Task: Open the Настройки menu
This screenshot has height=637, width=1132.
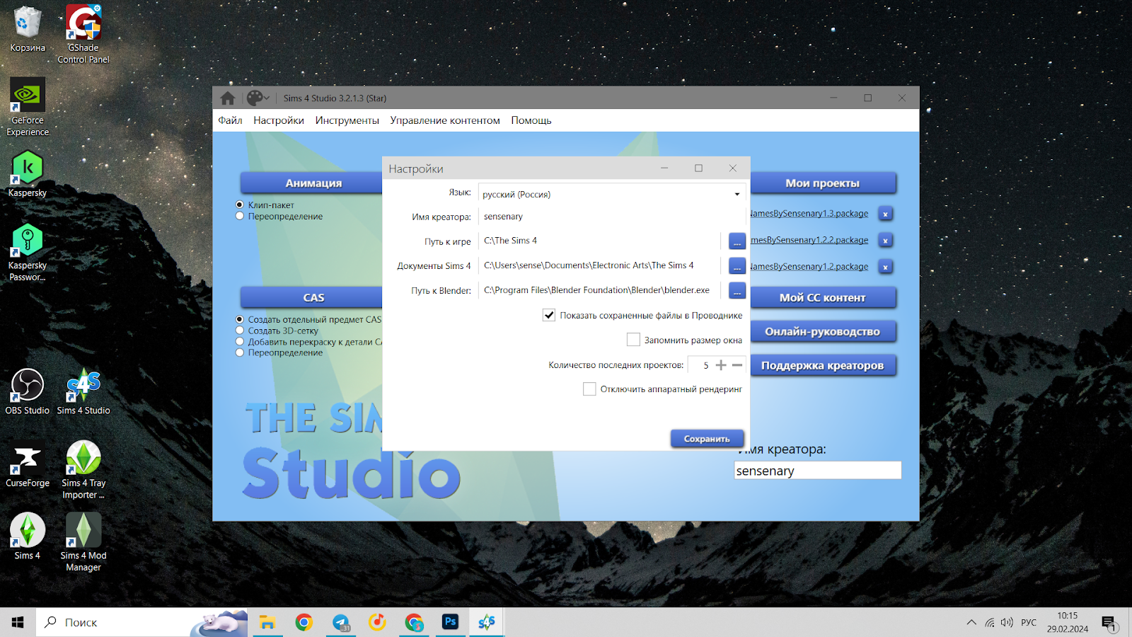Action: [x=279, y=120]
